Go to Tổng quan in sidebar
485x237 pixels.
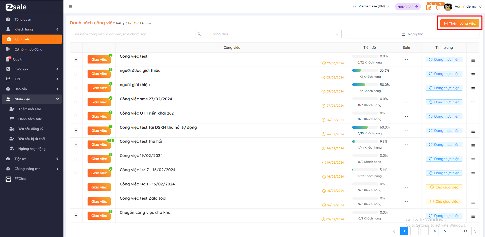pyautogui.click(x=32, y=19)
